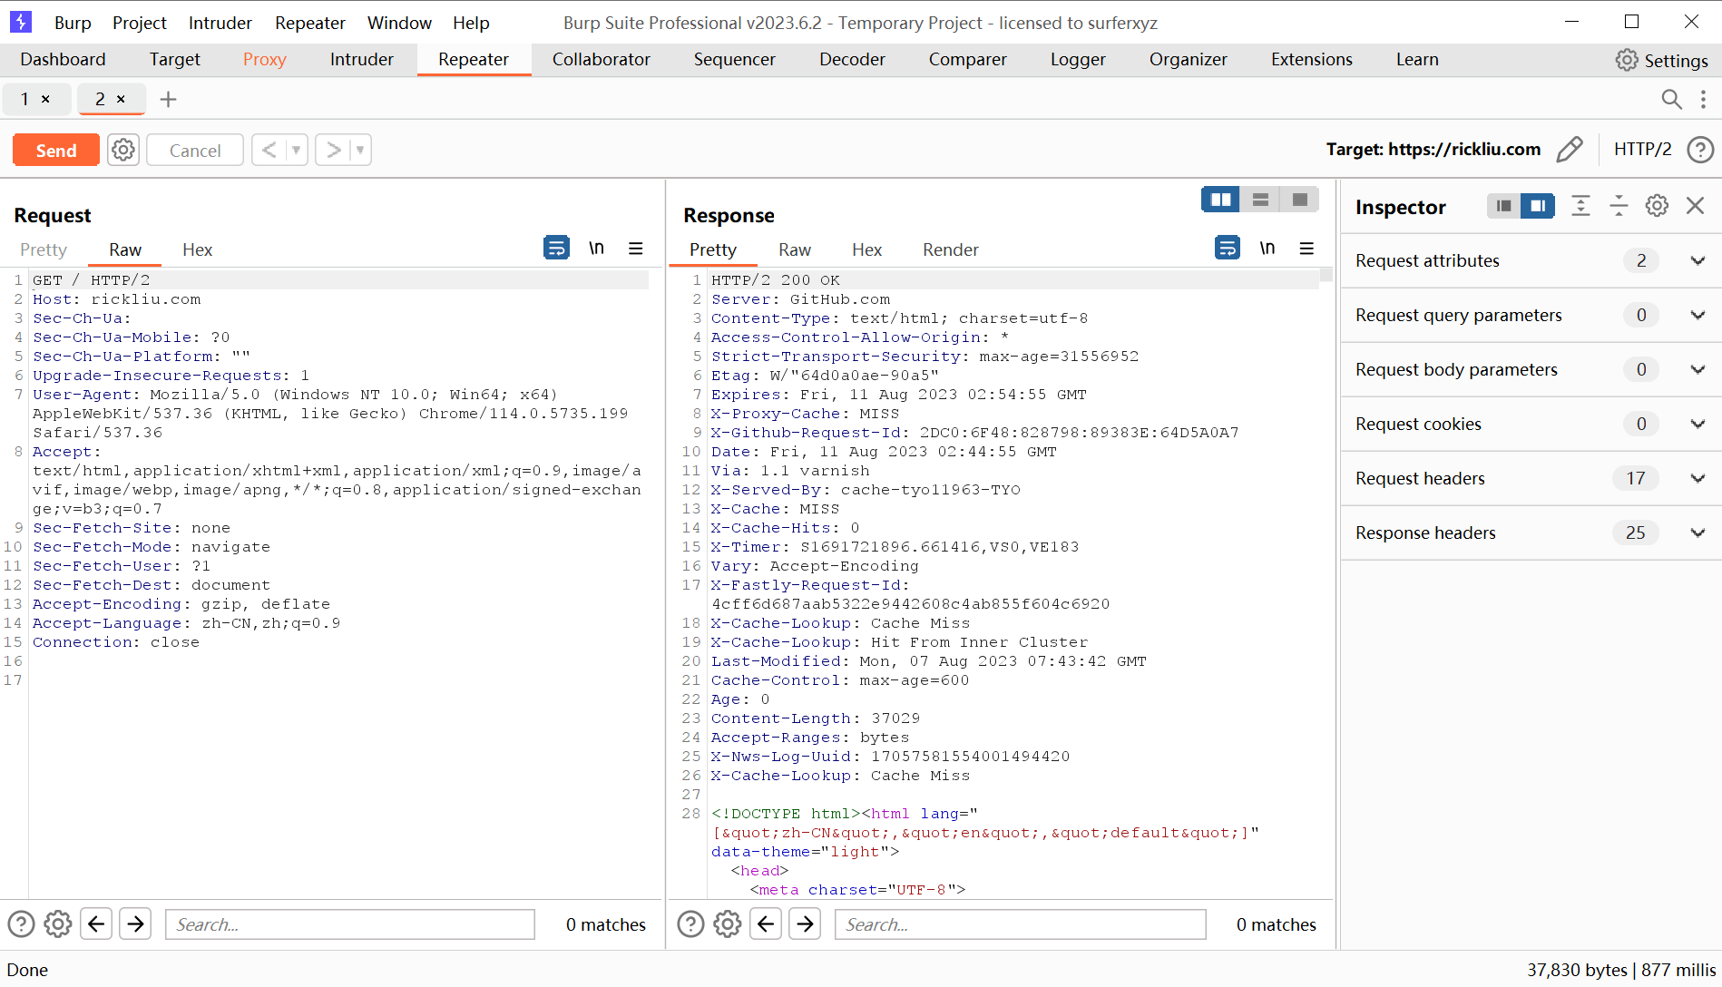This screenshot has height=987, width=1722.
Task: Open history back dropdown arrow
Action: point(296,151)
